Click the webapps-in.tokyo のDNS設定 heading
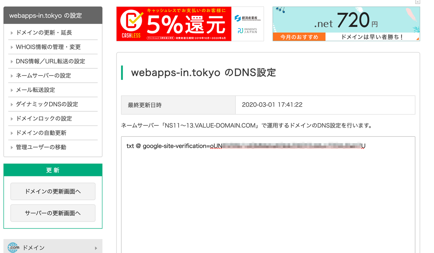 pyautogui.click(x=203, y=72)
